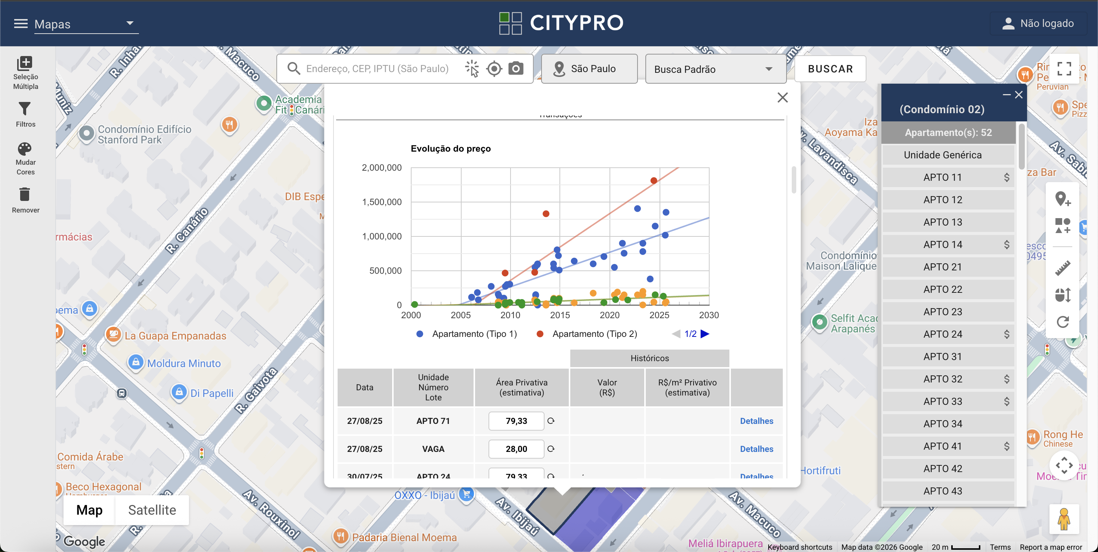Viewport: 1098px width, 552px height.
Task: Click the address search input field
Action: (377, 69)
